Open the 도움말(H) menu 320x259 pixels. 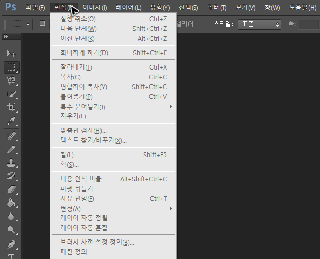tap(303, 8)
